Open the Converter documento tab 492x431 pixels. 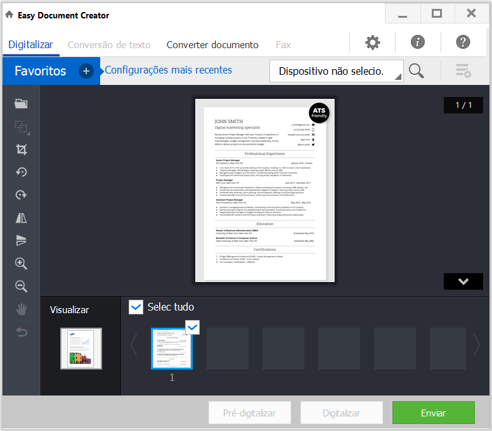coord(212,45)
